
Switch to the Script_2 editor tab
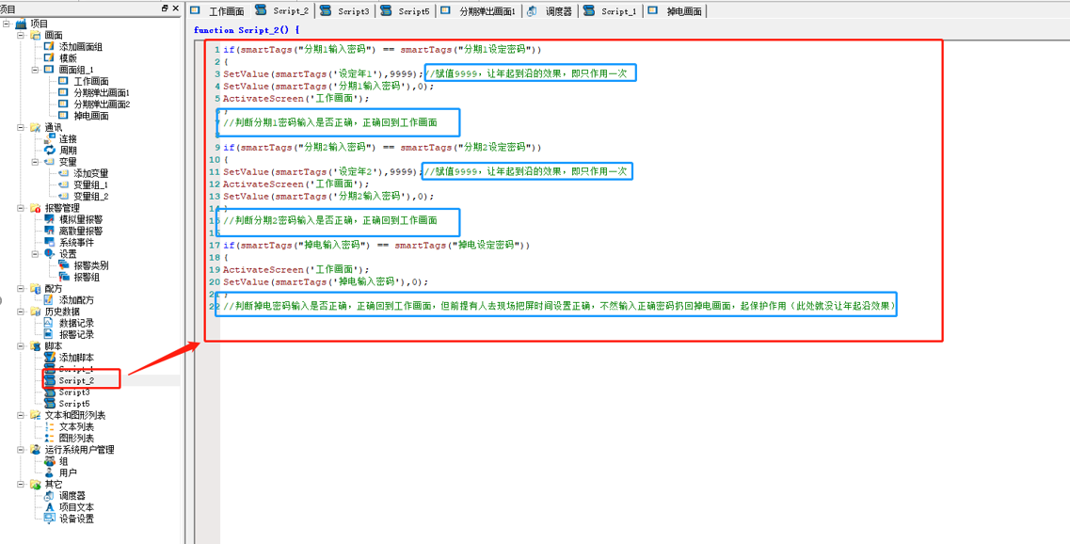[281, 11]
